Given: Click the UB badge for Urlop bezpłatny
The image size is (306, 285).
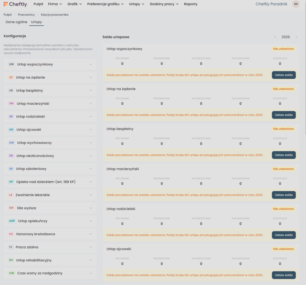Looking at the screenshot, I should (11, 90).
